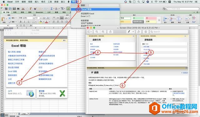Click the Save floppy disk icon
200x117 pixels.
pyautogui.click(x=14, y=9)
